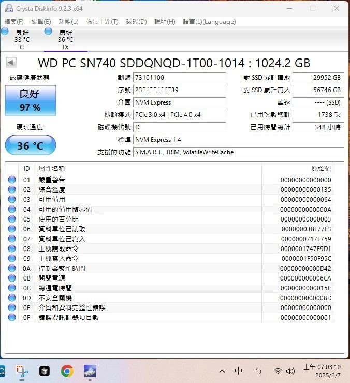
Task: Open the 佈景主題(T) menu
Action: click(x=102, y=22)
